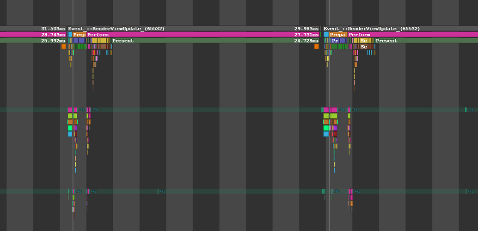Image resolution: width=478 pixels, height=231 pixels.
Task: Select the orange block below 25.992ms
Action: [x=63, y=46]
